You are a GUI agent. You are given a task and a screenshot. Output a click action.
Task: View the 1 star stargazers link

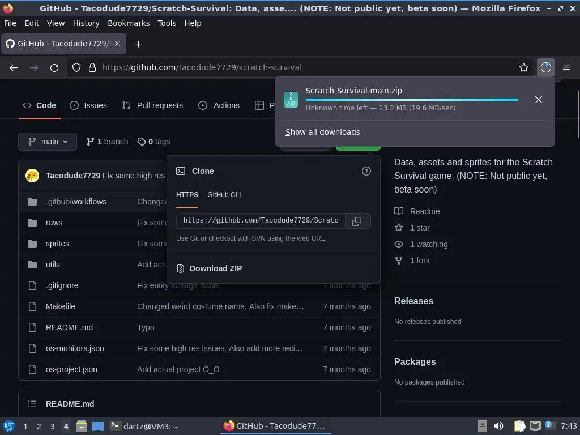pos(412,228)
